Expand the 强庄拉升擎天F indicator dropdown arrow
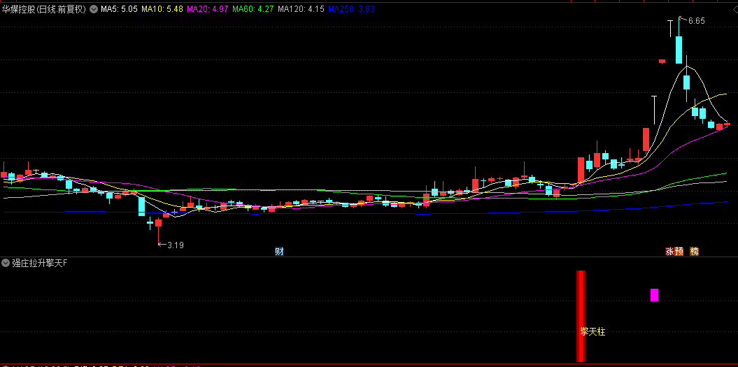This screenshot has height=367, width=738. pos(6,263)
